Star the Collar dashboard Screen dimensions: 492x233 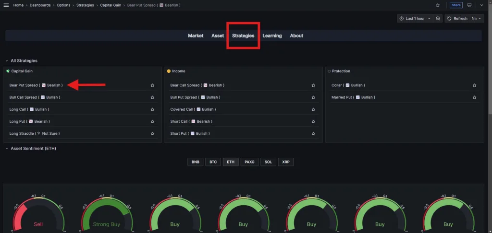point(474,85)
